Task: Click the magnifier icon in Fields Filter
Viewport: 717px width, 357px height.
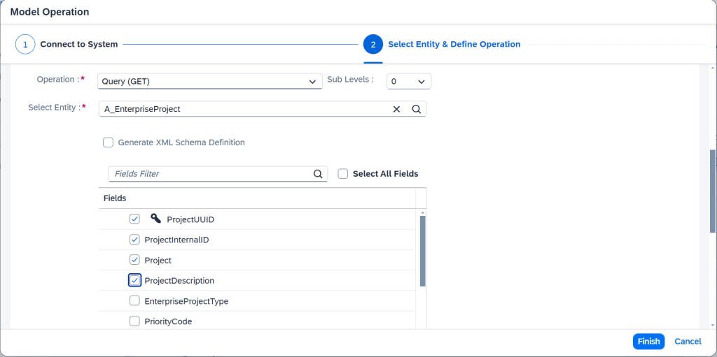Action: tap(317, 174)
